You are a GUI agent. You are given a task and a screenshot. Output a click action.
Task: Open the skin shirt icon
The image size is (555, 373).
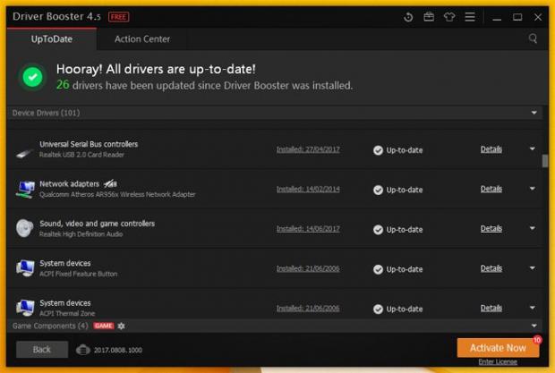pyautogui.click(x=449, y=17)
